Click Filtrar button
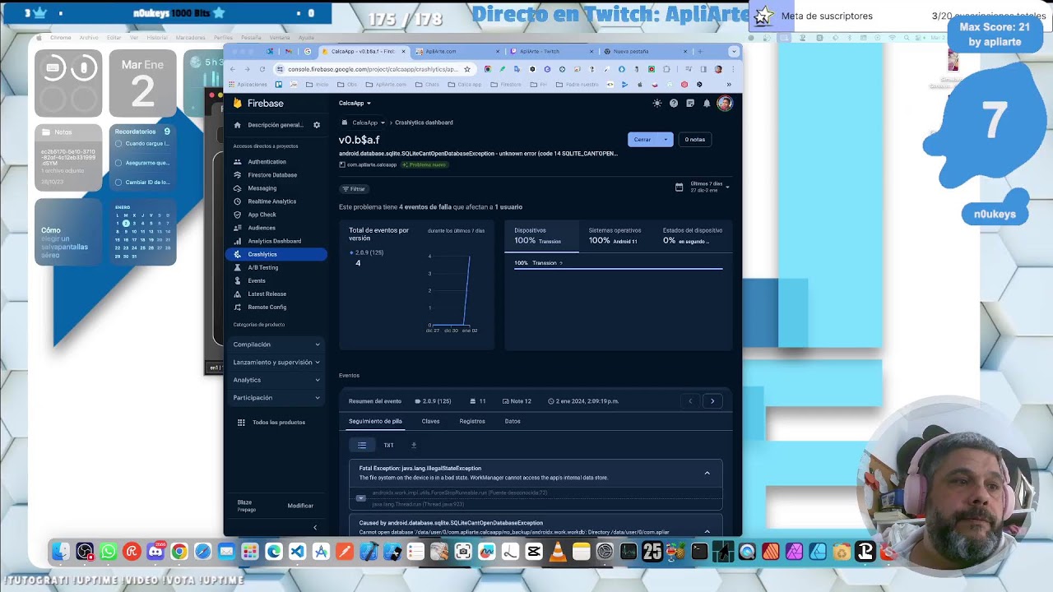Image resolution: width=1053 pixels, height=592 pixels. point(354,189)
